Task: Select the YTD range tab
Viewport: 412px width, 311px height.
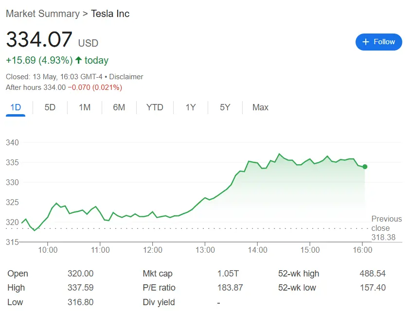Action: 155,107
